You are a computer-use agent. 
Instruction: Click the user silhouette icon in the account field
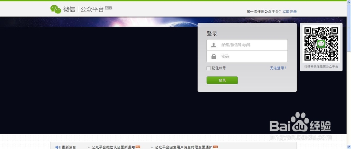(x=214, y=45)
